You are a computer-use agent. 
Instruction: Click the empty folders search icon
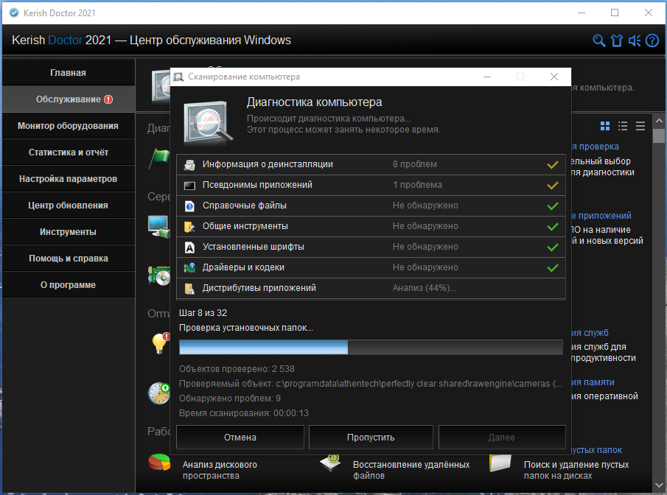point(501,463)
